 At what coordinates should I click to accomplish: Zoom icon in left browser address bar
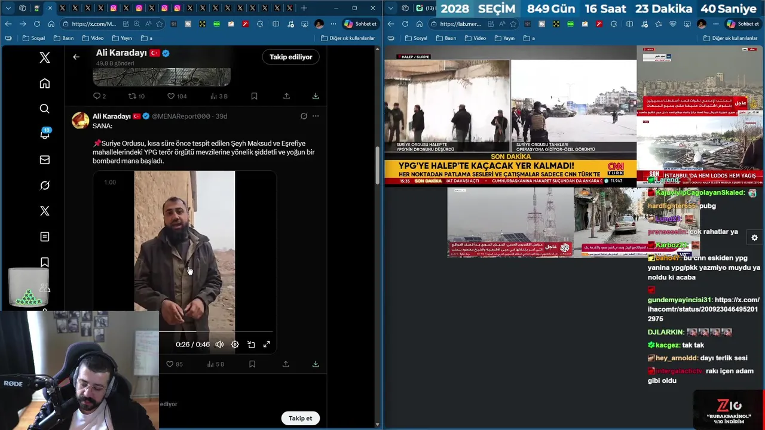pyautogui.click(x=137, y=24)
